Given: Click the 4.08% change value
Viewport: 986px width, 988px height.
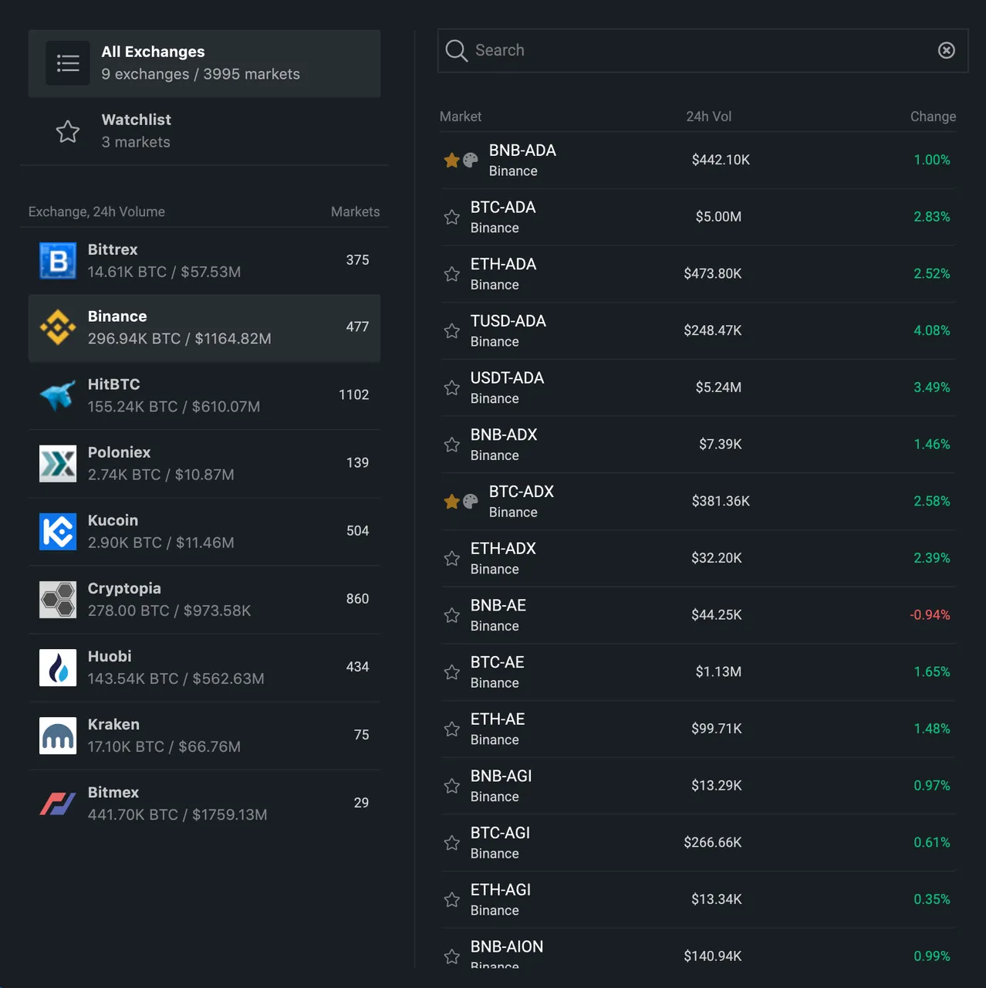Looking at the screenshot, I should click(932, 330).
